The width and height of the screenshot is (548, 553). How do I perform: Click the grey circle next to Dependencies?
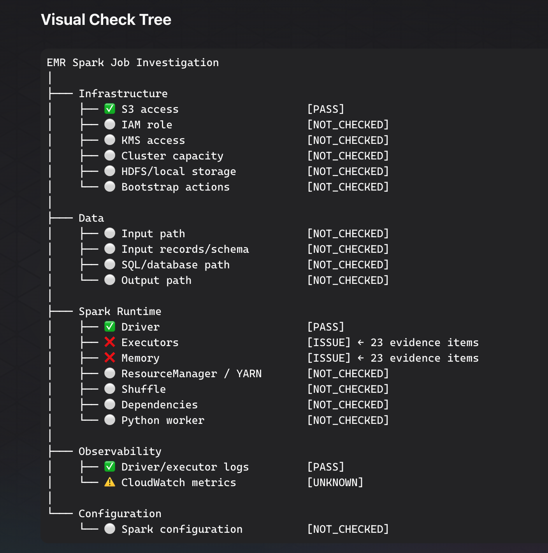click(110, 404)
